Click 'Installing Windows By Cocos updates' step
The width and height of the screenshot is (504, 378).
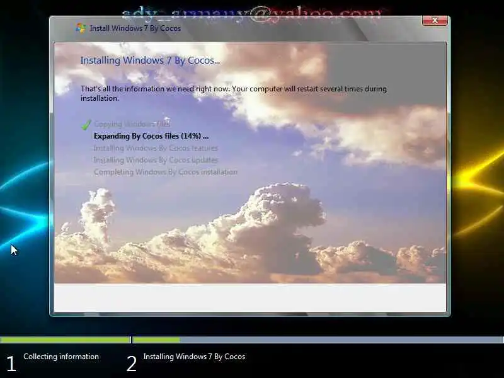(x=156, y=160)
